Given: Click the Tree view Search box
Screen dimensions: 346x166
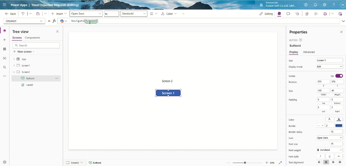Looking at the screenshot, I should coord(36,45).
